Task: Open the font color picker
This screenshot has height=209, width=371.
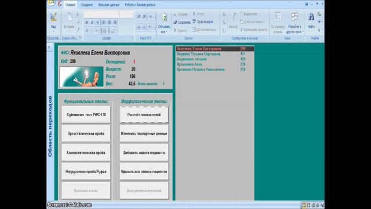Action: 88,30
